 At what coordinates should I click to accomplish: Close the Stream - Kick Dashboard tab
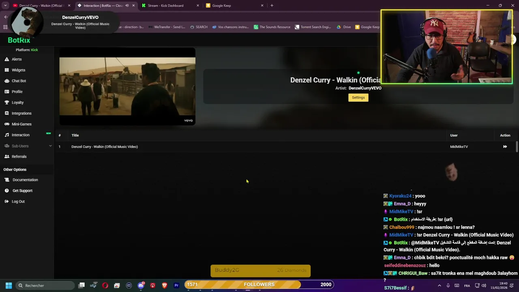pos(198,6)
